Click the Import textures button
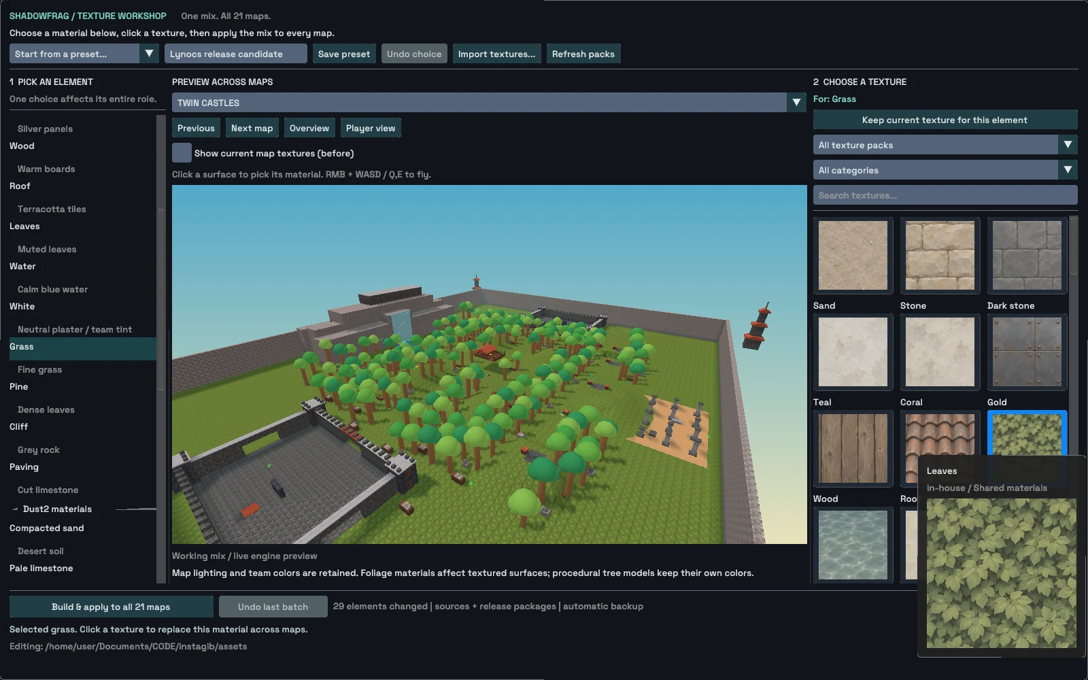The image size is (1088, 680). click(496, 54)
